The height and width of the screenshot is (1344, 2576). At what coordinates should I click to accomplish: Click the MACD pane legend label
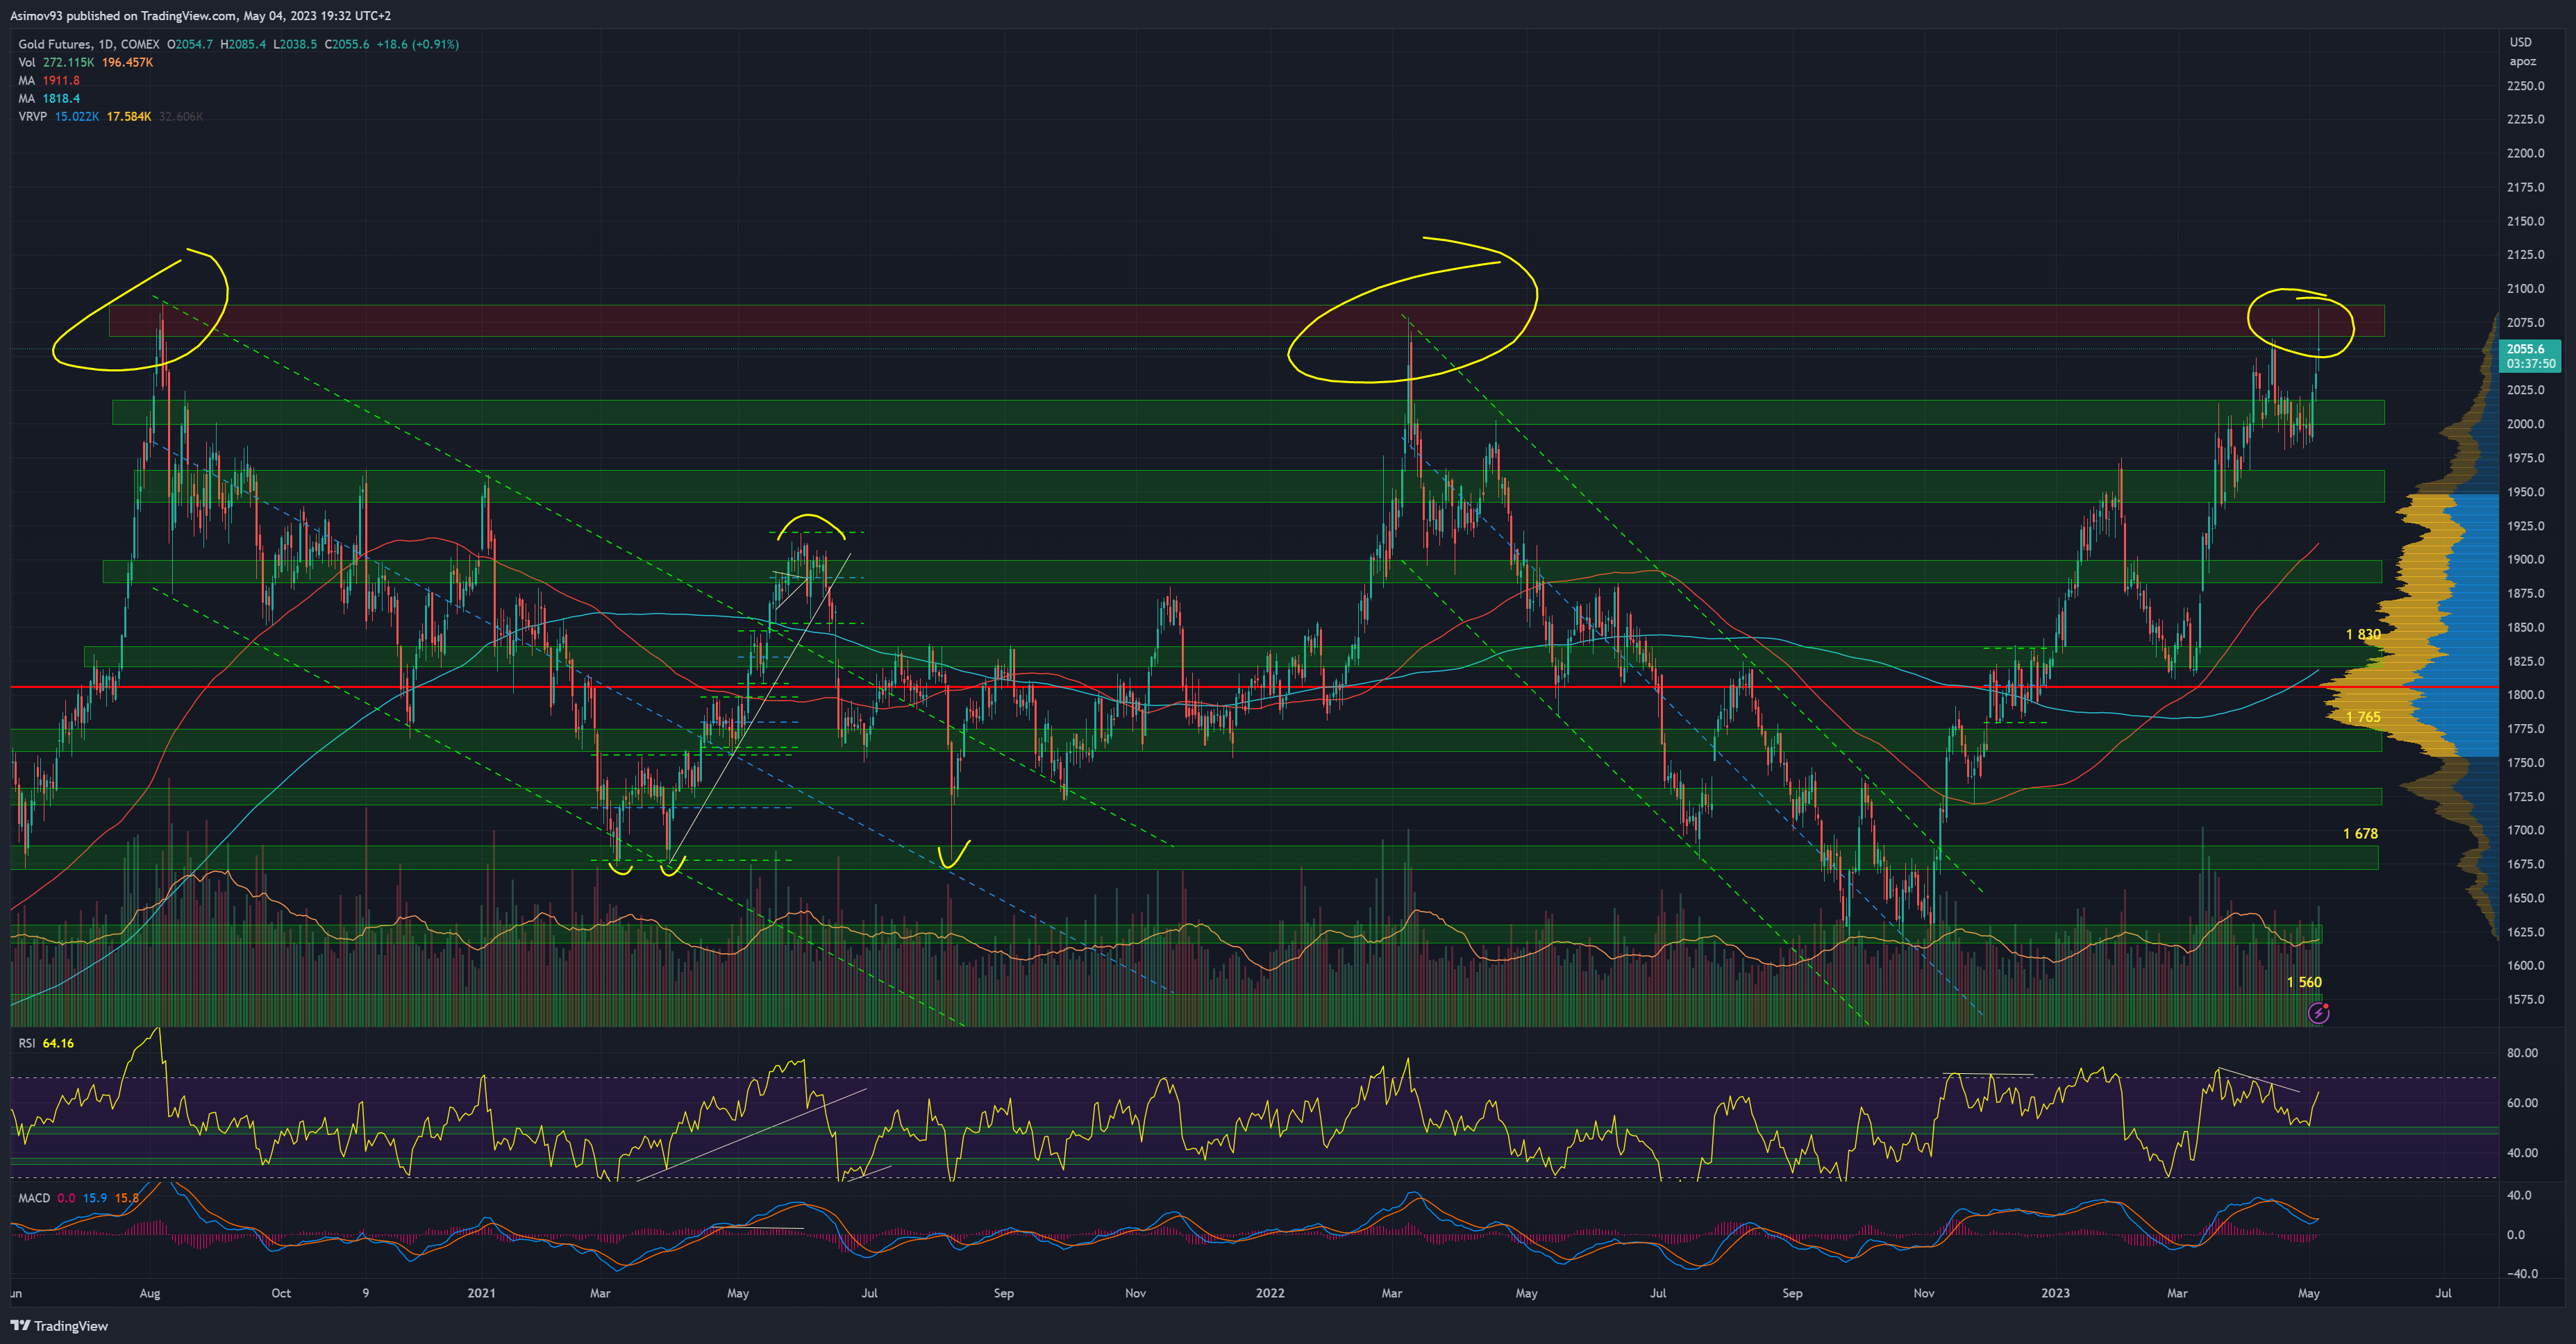[34, 1198]
